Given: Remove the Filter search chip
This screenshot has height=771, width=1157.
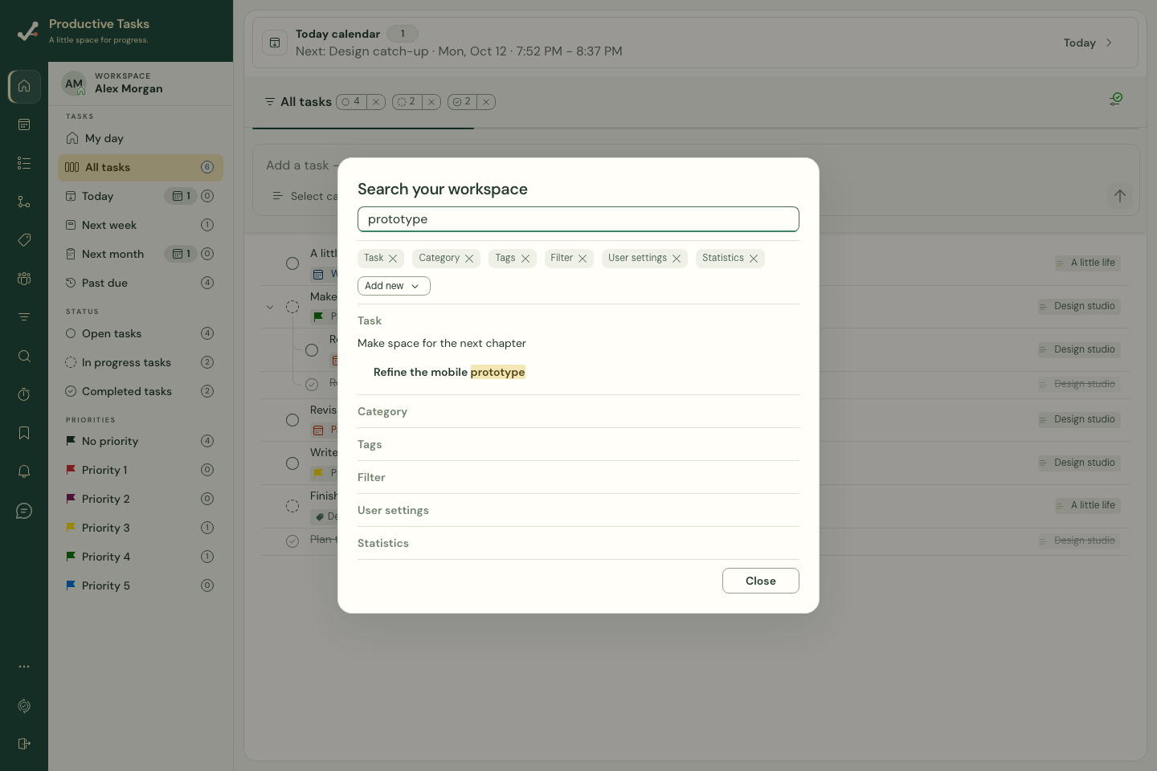Looking at the screenshot, I should pos(583,259).
